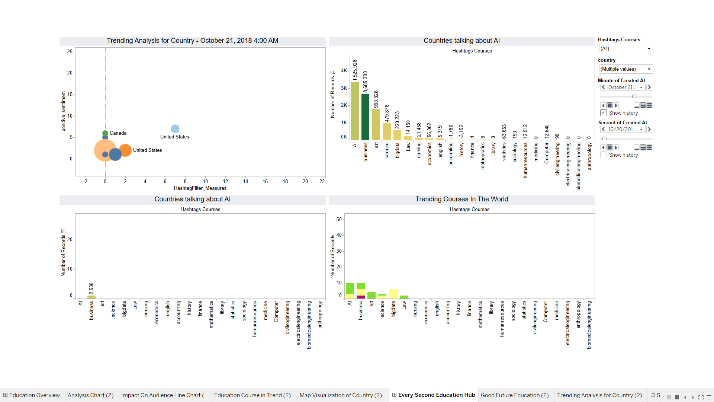Set fast playback speed for Minute of Created At
Screen dimensions: 714x402
(x=650, y=106)
